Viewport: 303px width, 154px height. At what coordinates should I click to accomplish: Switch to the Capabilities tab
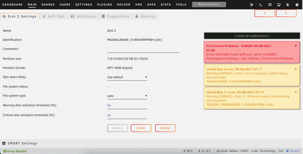[116, 16]
